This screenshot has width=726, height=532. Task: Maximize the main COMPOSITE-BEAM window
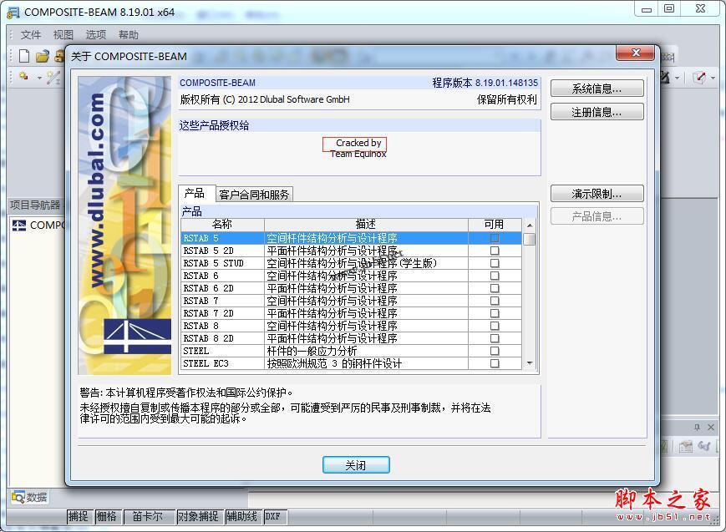click(x=669, y=9)
